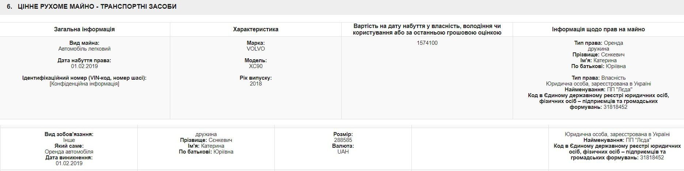Image resolution: width=684 pixels, height=171 pixels.
Task: Click the 'Вартість на дату набуття' column header
Action: 427,29
